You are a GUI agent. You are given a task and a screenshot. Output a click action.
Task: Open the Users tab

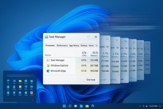click(x=91, y=45)
